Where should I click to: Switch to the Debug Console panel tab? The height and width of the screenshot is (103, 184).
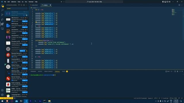click(48, 71)
